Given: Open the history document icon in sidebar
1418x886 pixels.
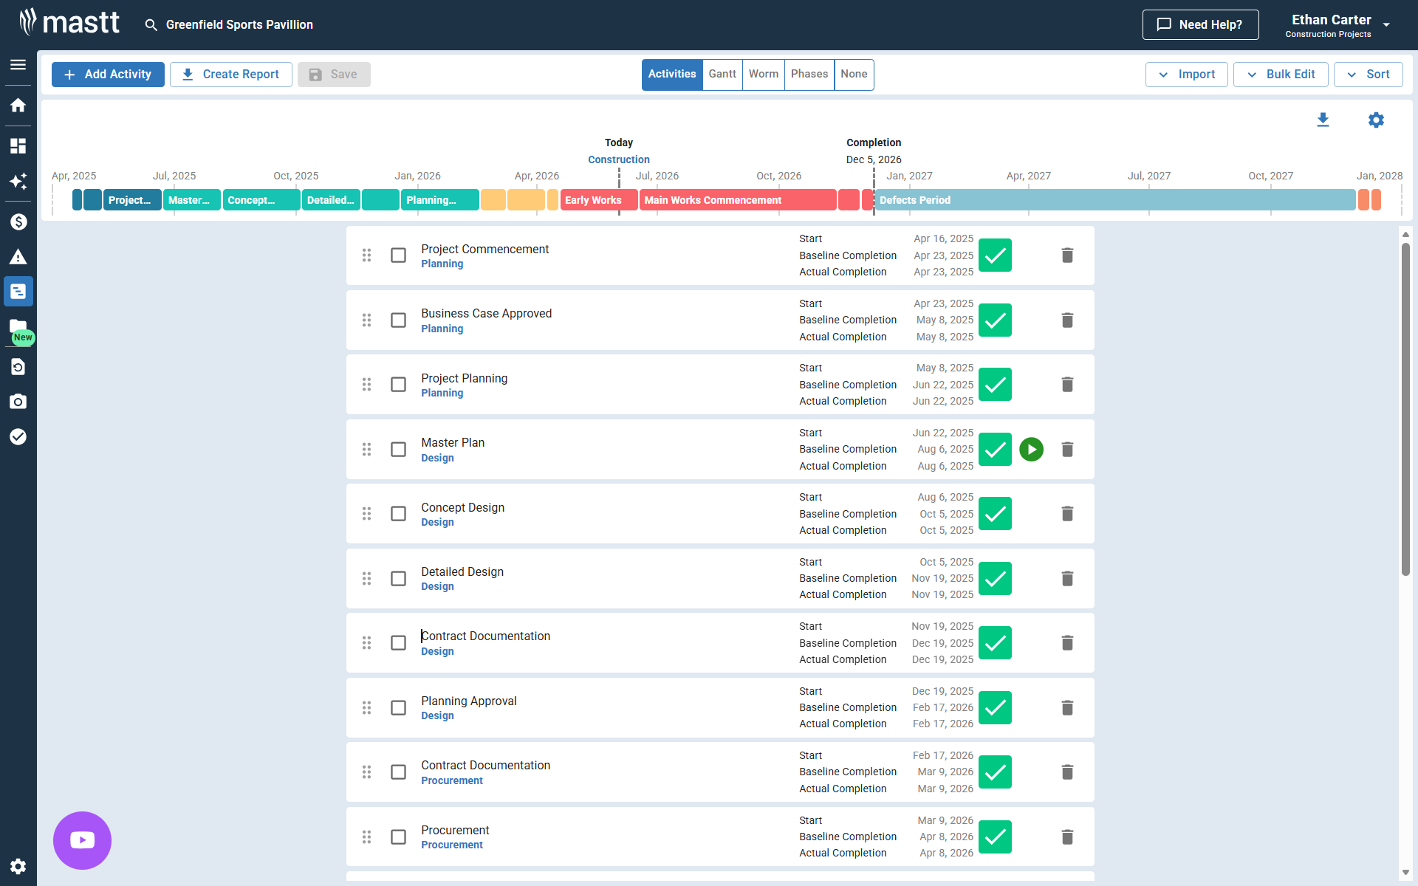Looking at the screenshot, I should click(18, 367).
